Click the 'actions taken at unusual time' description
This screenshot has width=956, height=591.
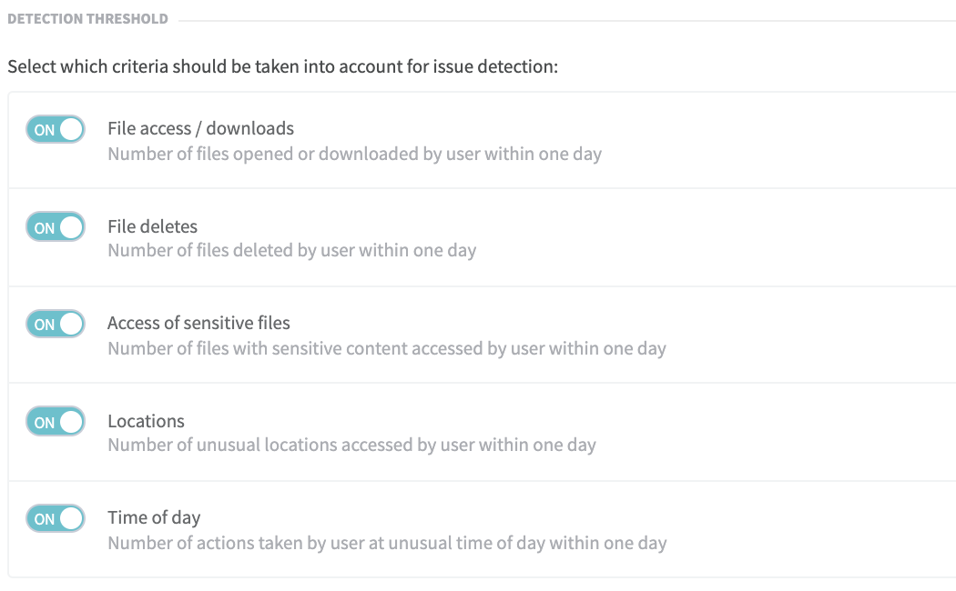[387, 543]
